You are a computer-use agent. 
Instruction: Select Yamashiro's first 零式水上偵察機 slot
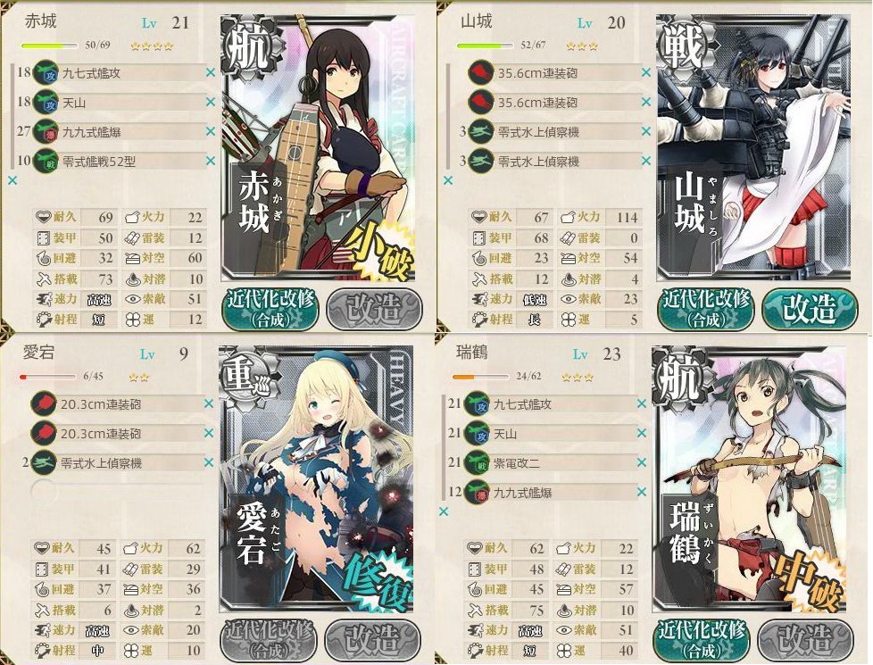554,132
